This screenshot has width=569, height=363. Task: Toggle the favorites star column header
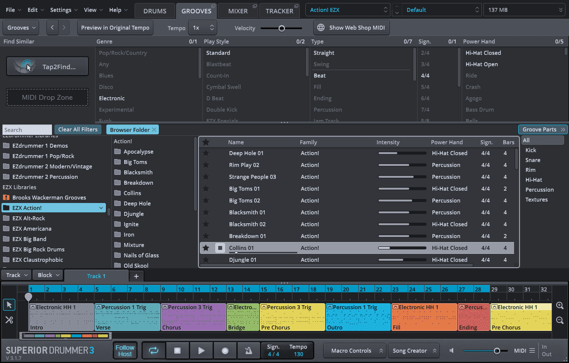point(206,142)
